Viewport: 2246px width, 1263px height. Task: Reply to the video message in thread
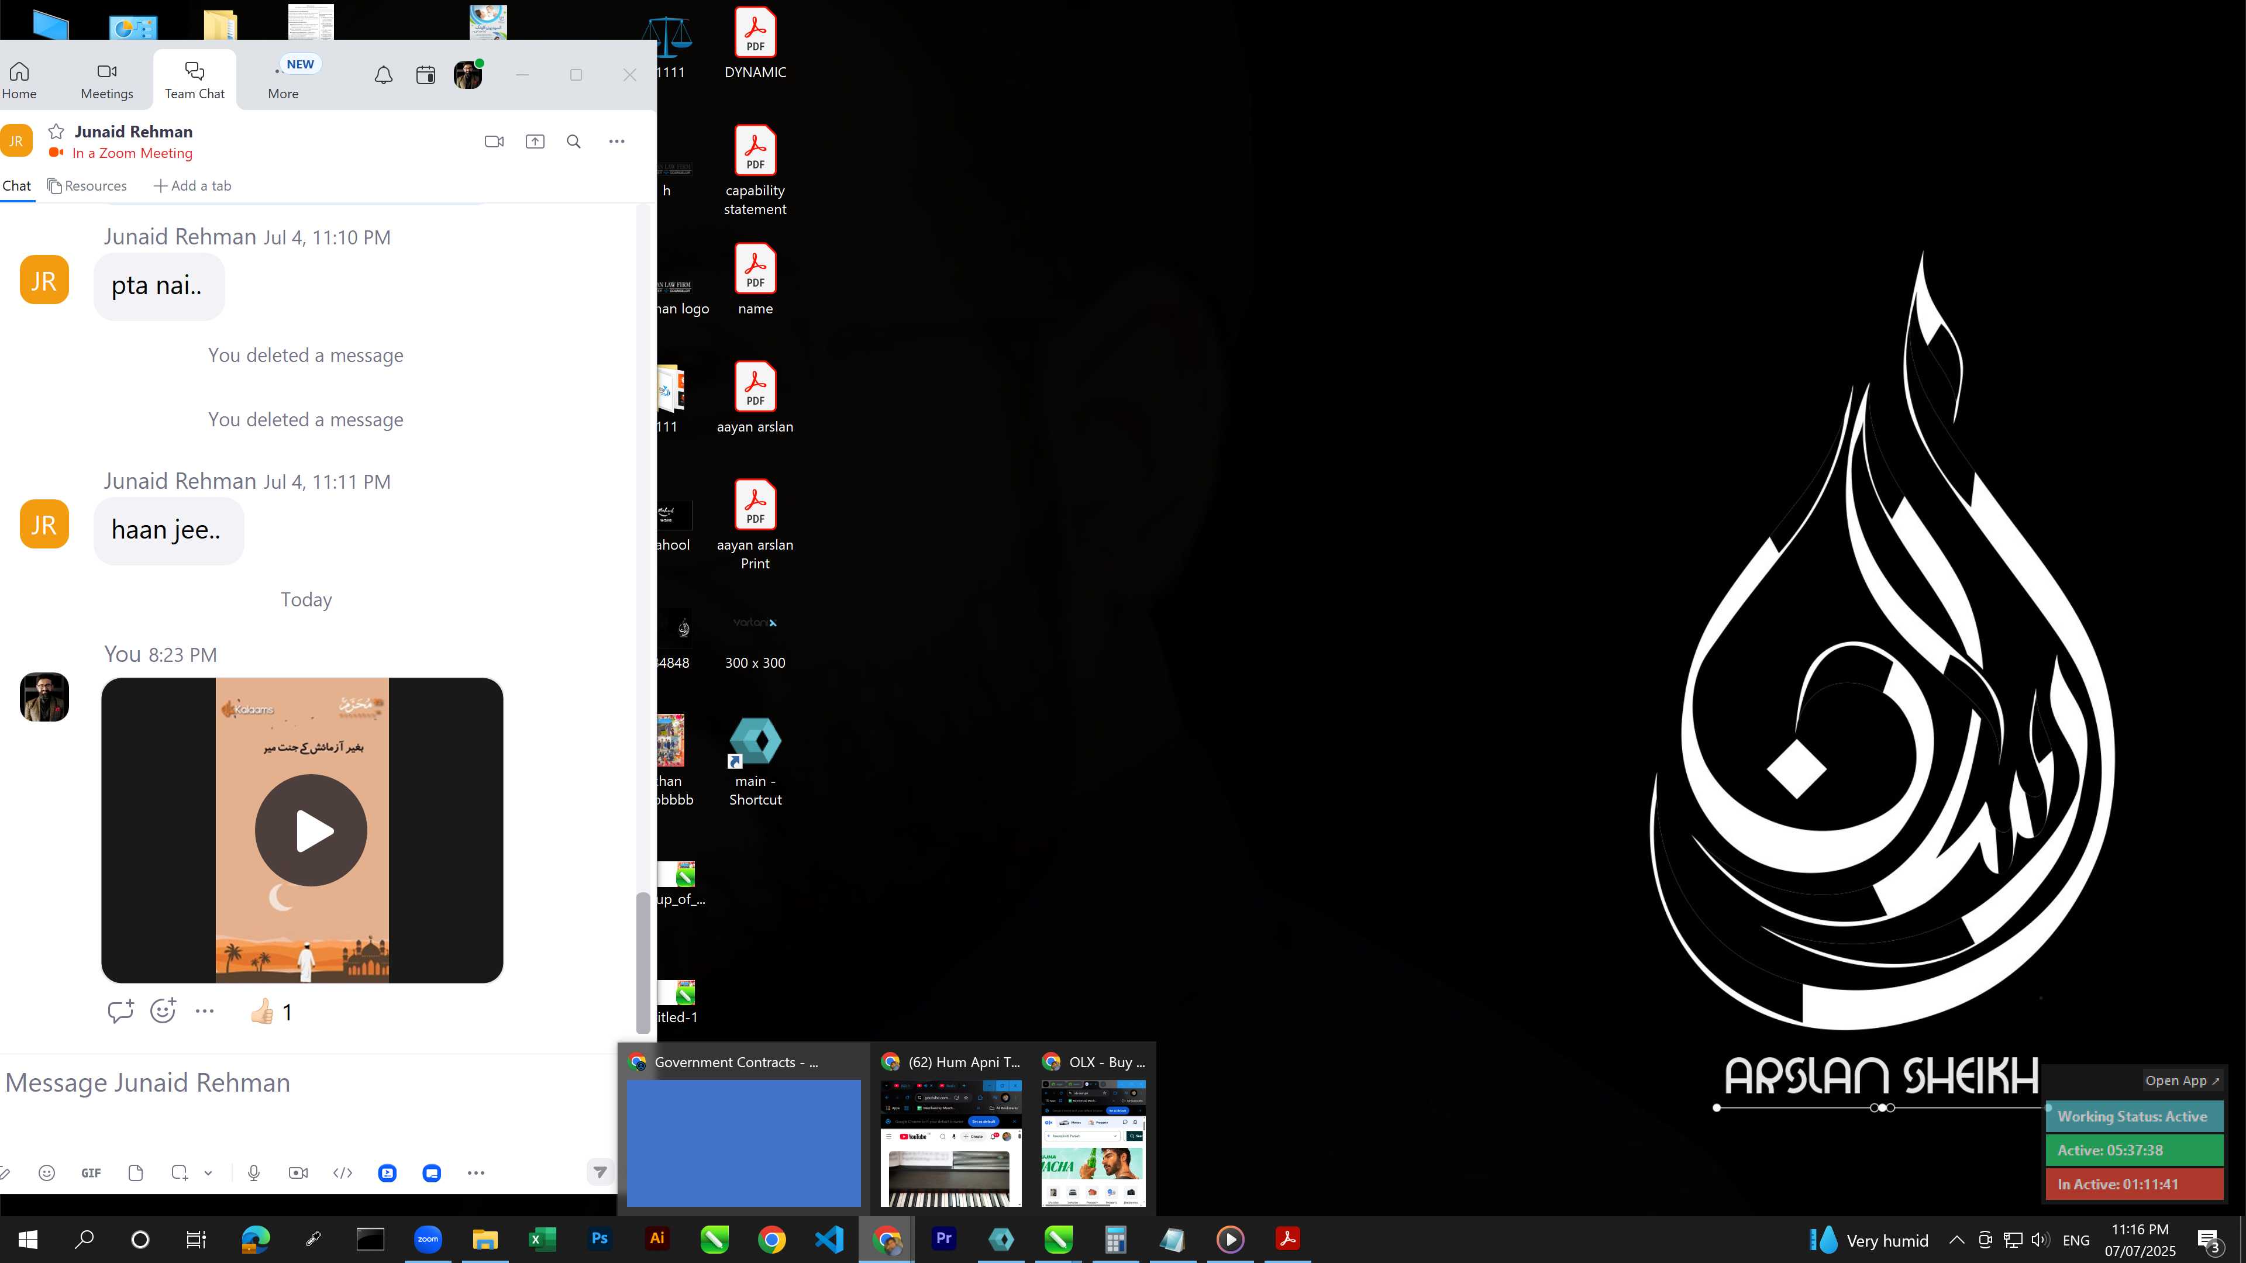tap(120, 1011)
